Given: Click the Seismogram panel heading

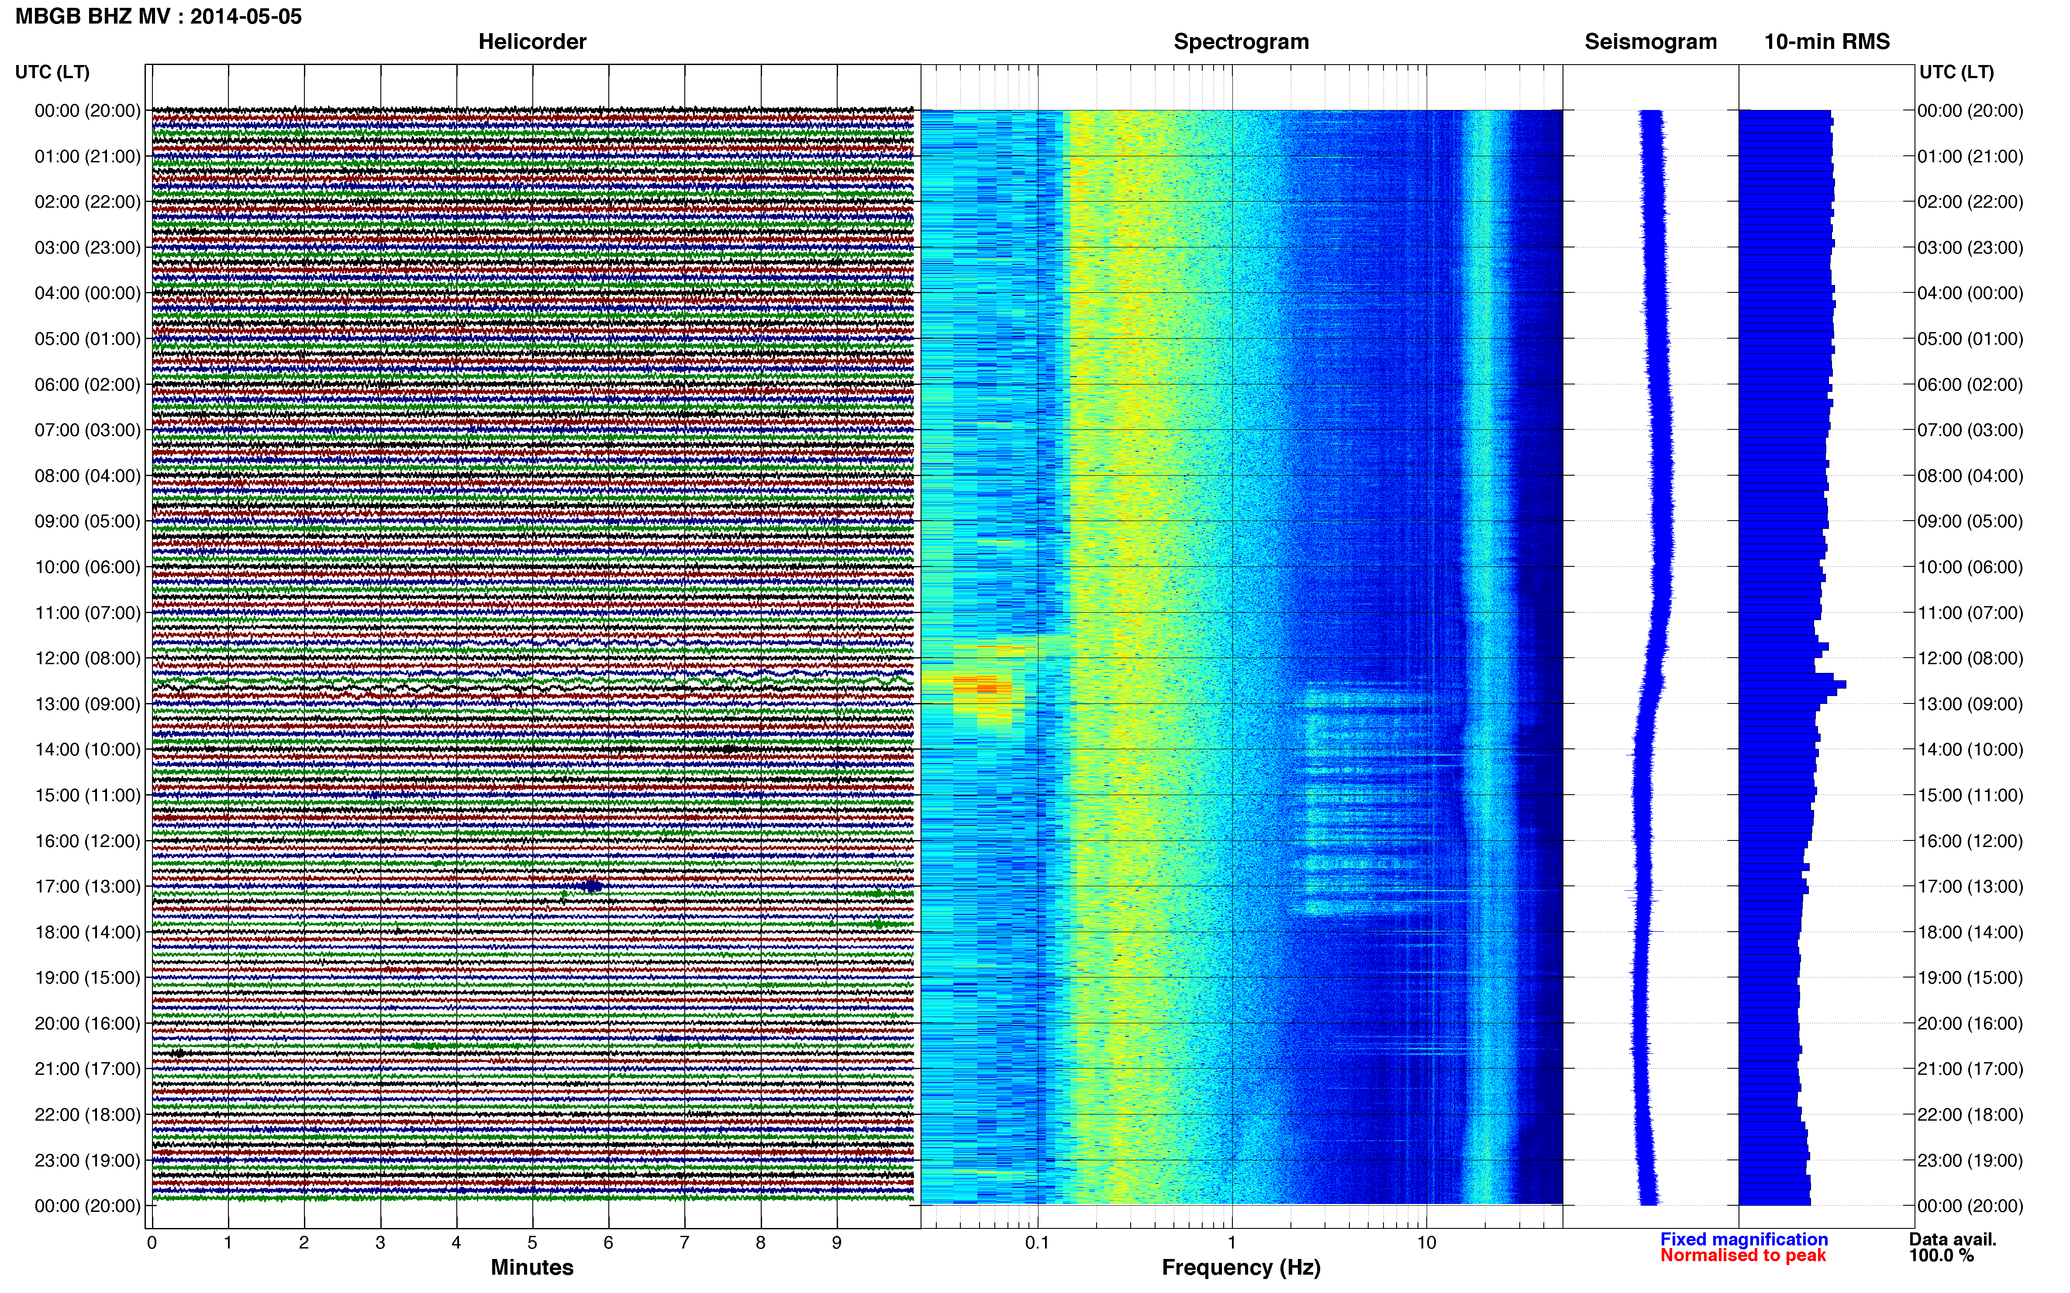Looking at the screenshot, I should (x=1651, y=42).
